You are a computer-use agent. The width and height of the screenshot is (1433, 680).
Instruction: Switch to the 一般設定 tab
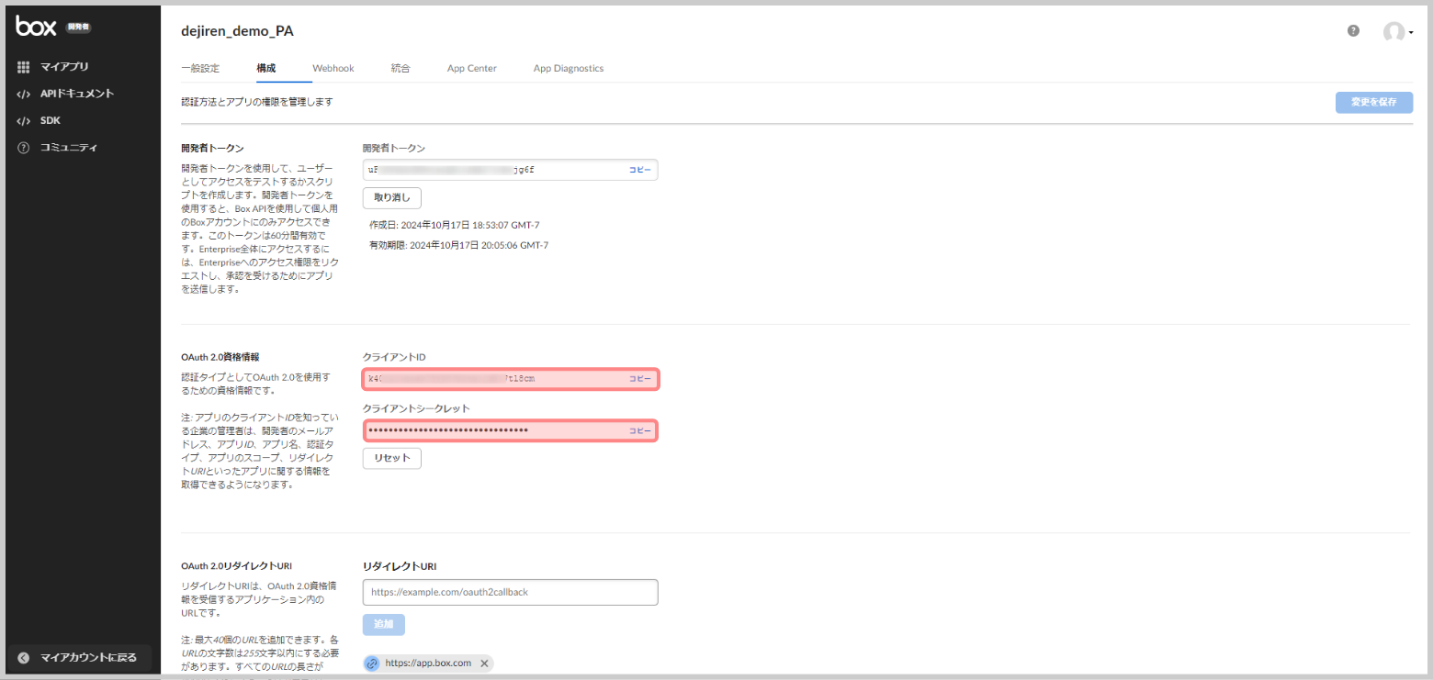coord(200,69)
